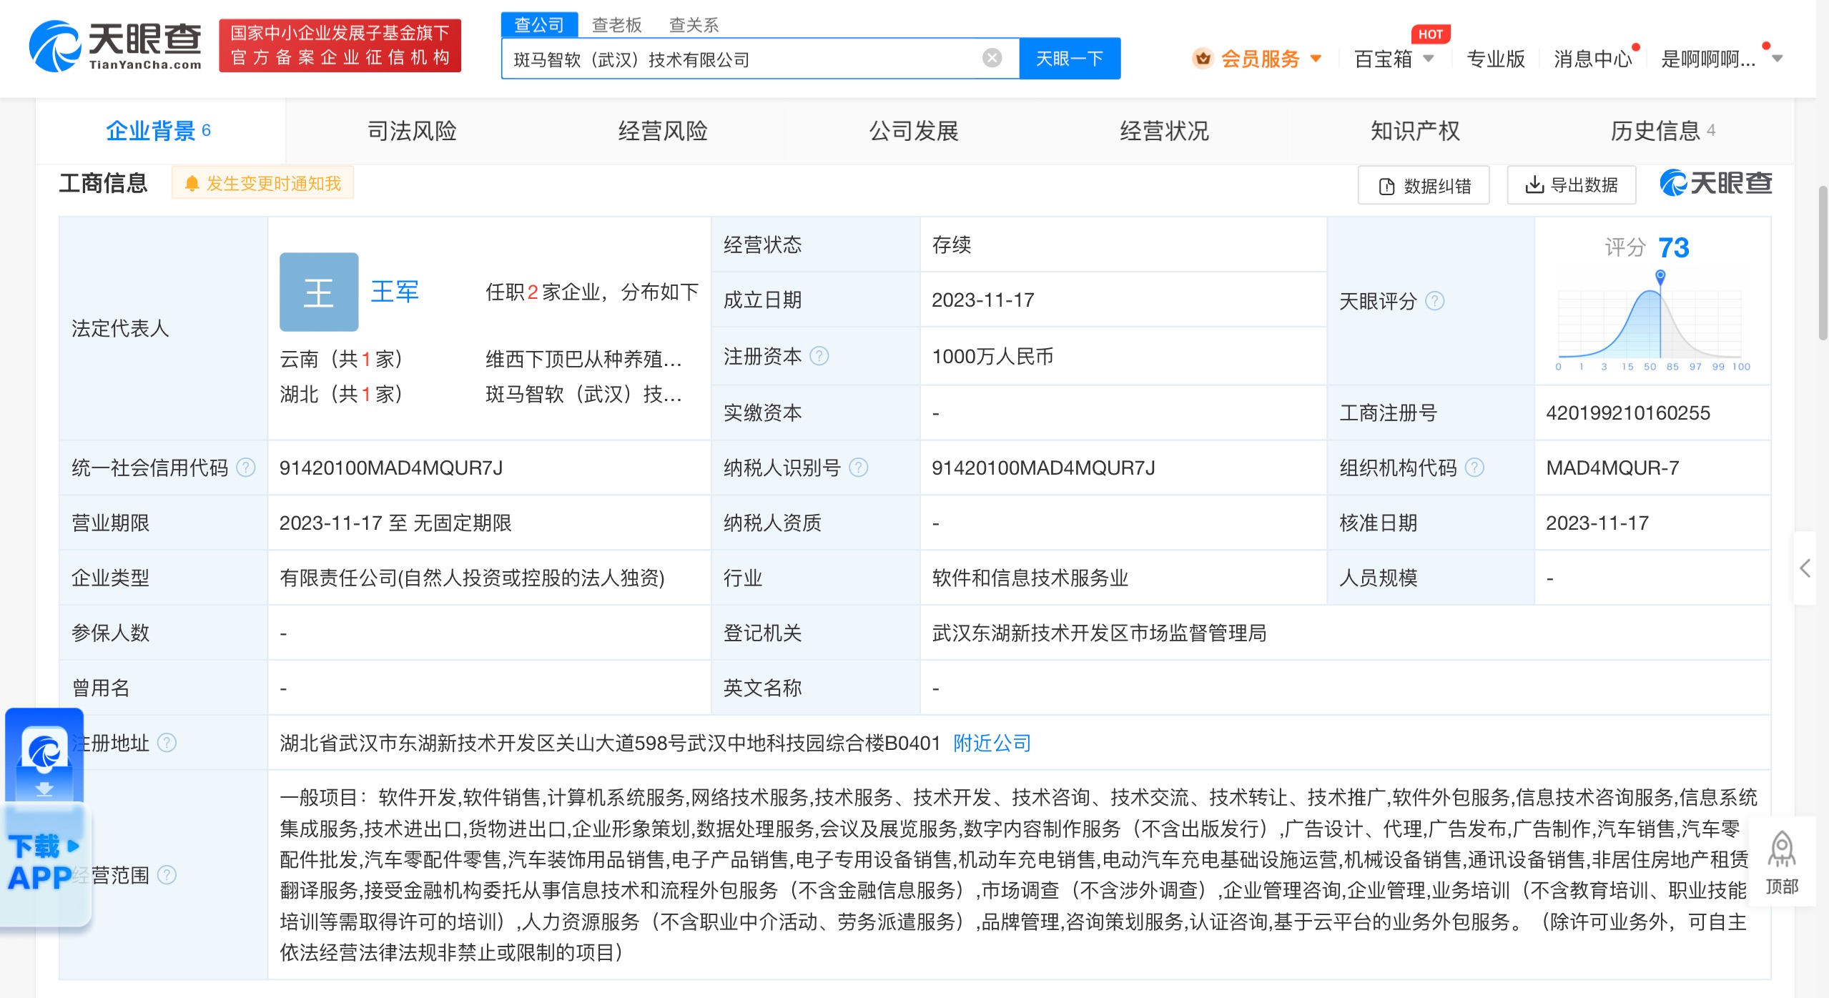1829x998 pixels.
Task: Click the 下载APP floating banner
Action: [46, 818]
